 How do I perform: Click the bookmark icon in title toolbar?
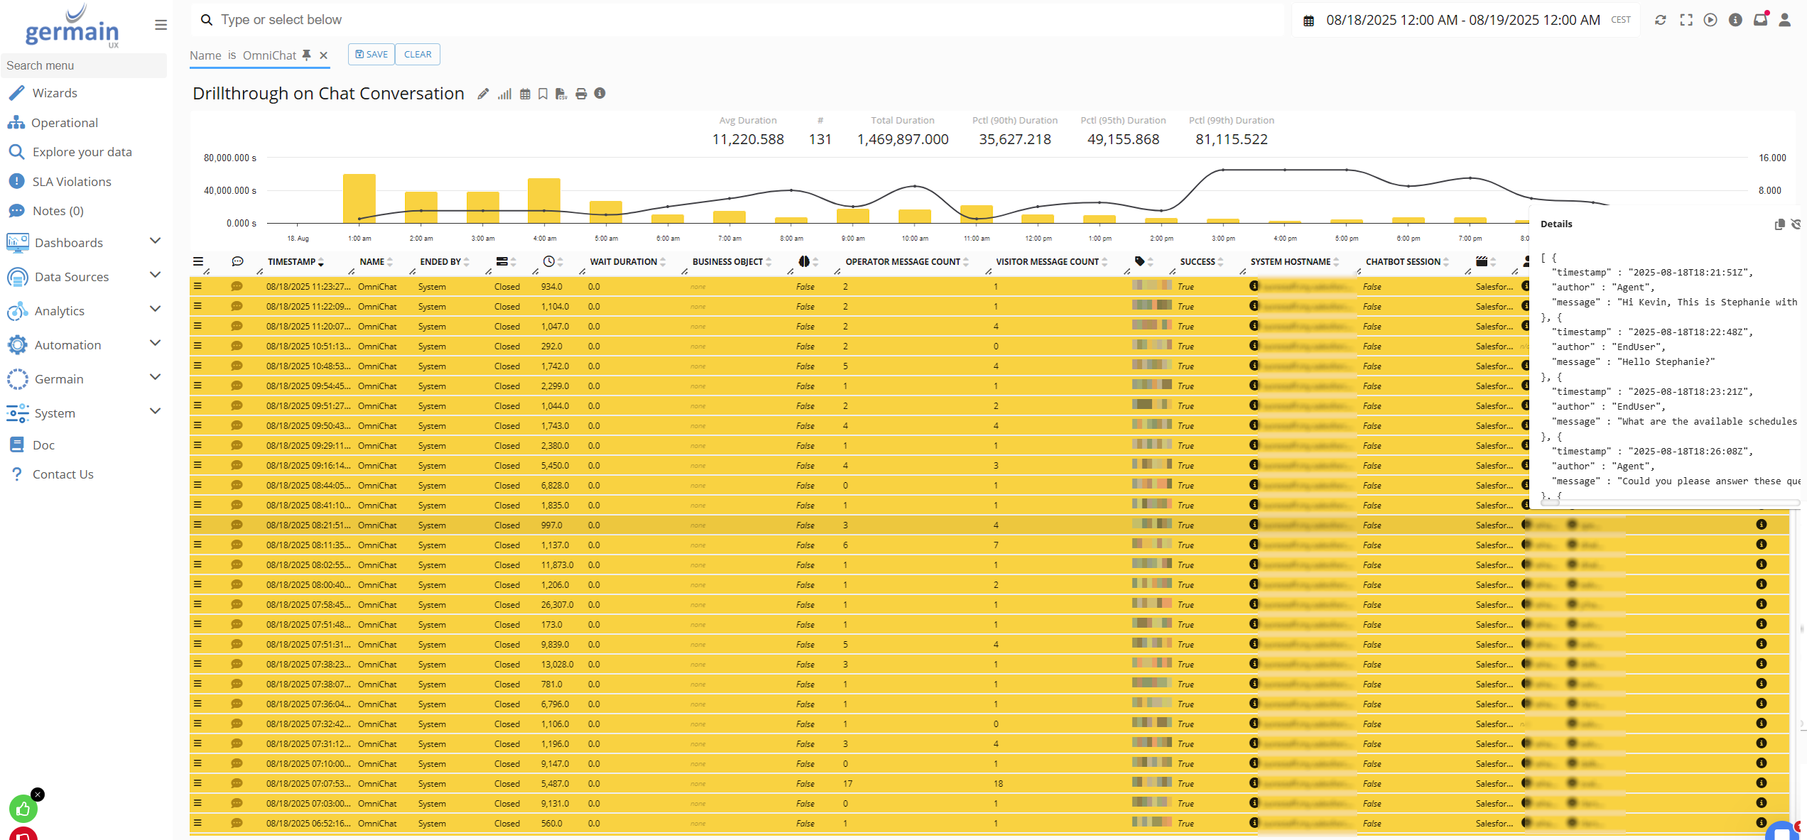click(543, 94)
